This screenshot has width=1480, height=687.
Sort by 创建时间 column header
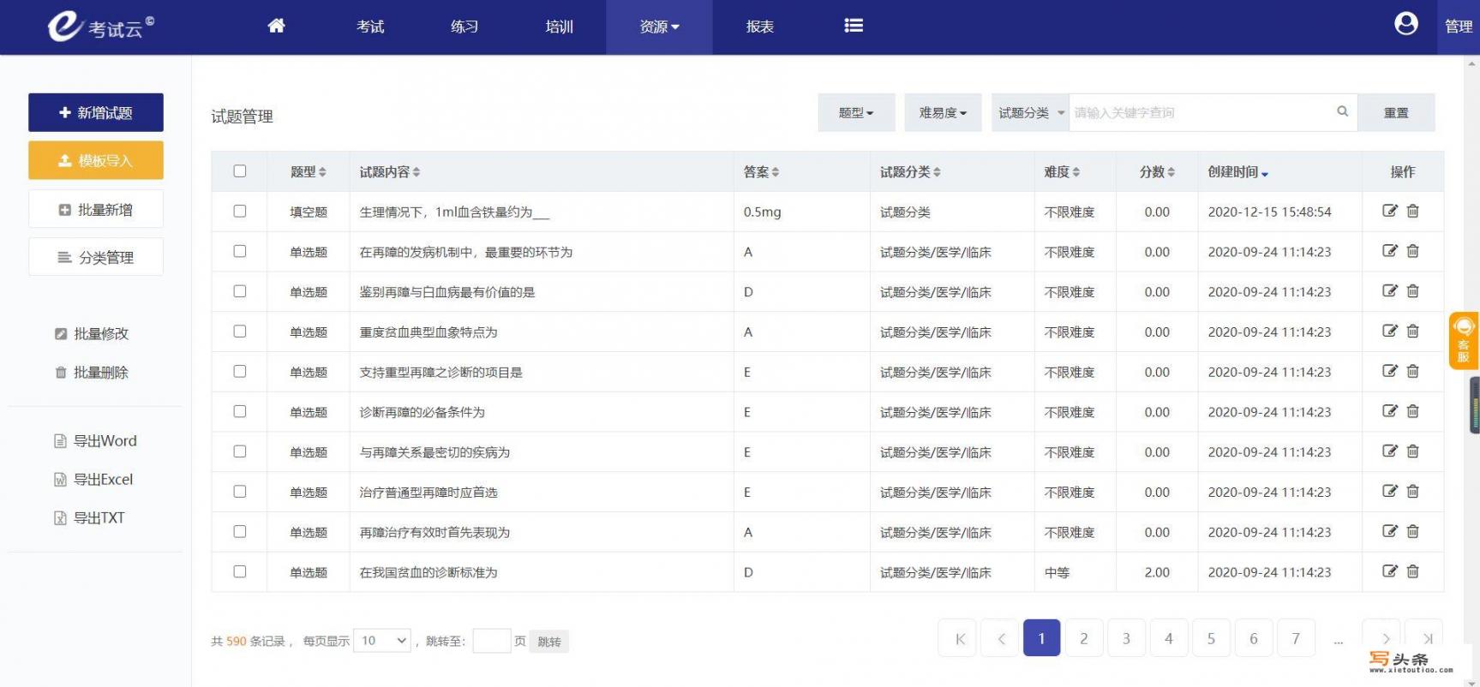pos(1238,172)
